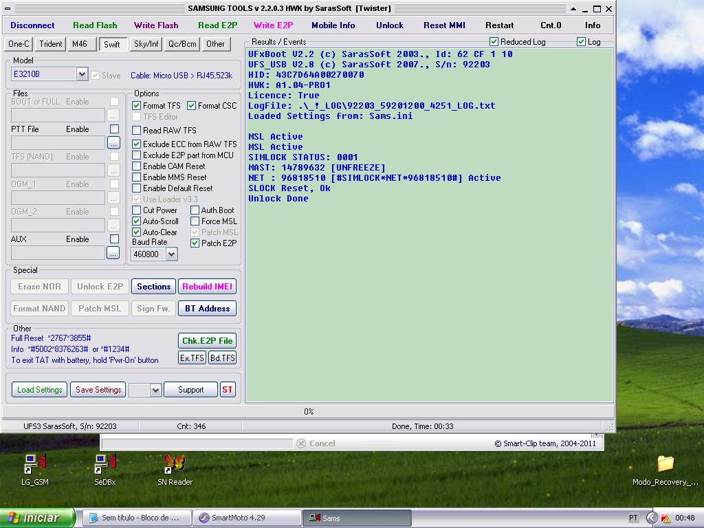This screenshot has height=528, width=704.
Task: Click Disconnect in the top toolbar
Action: [32, 25]
